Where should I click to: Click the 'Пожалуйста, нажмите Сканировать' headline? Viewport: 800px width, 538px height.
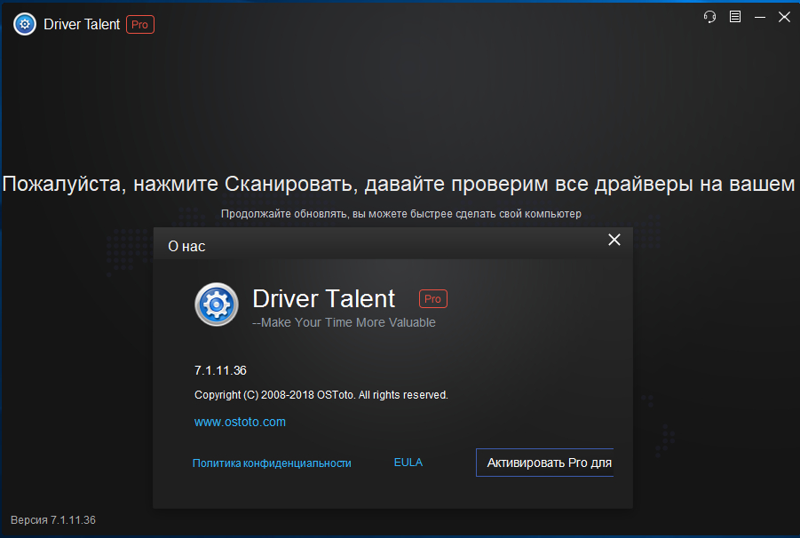[x=399, y=184]
